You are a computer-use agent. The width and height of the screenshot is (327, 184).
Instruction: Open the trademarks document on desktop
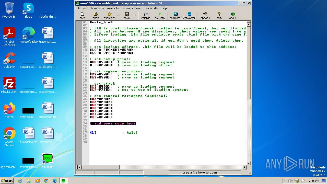pos(48,35)
